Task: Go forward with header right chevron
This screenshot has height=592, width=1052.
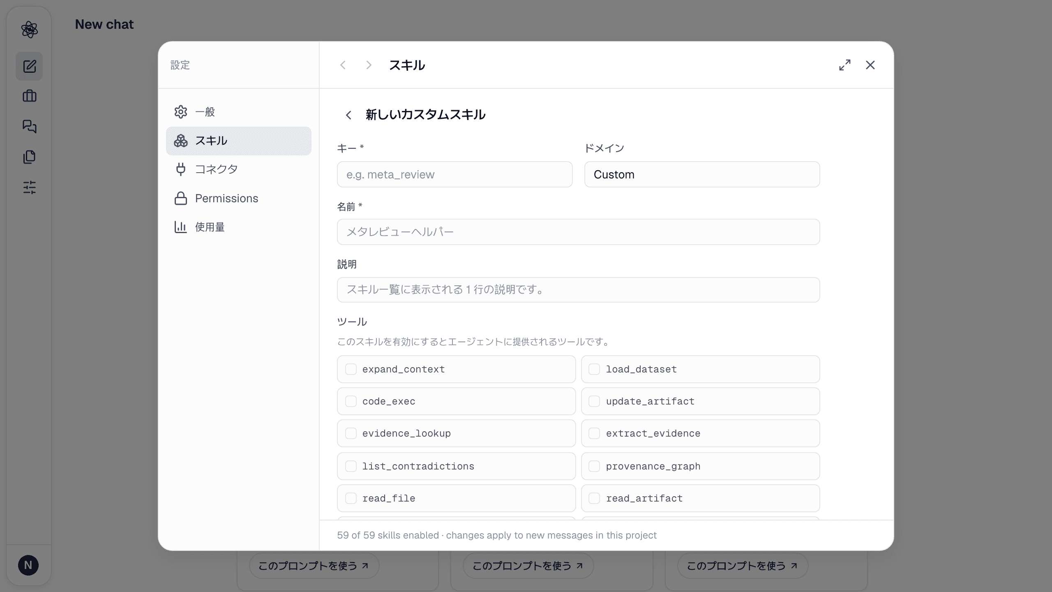Action: click(369, 65)
